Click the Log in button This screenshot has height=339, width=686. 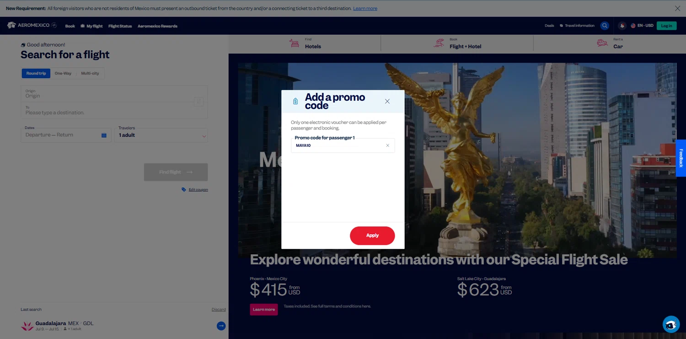pos(666,26)
